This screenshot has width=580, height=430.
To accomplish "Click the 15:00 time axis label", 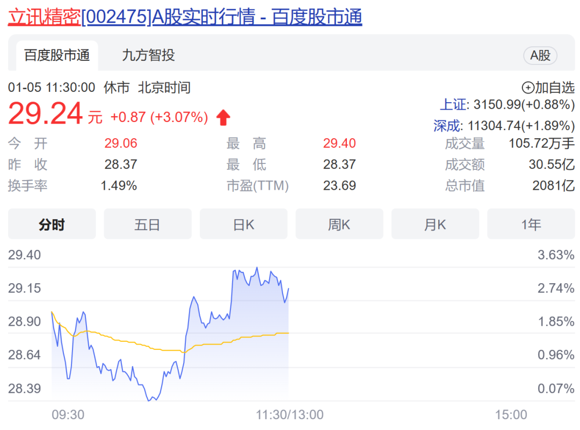I will click(x=511, y=415).
